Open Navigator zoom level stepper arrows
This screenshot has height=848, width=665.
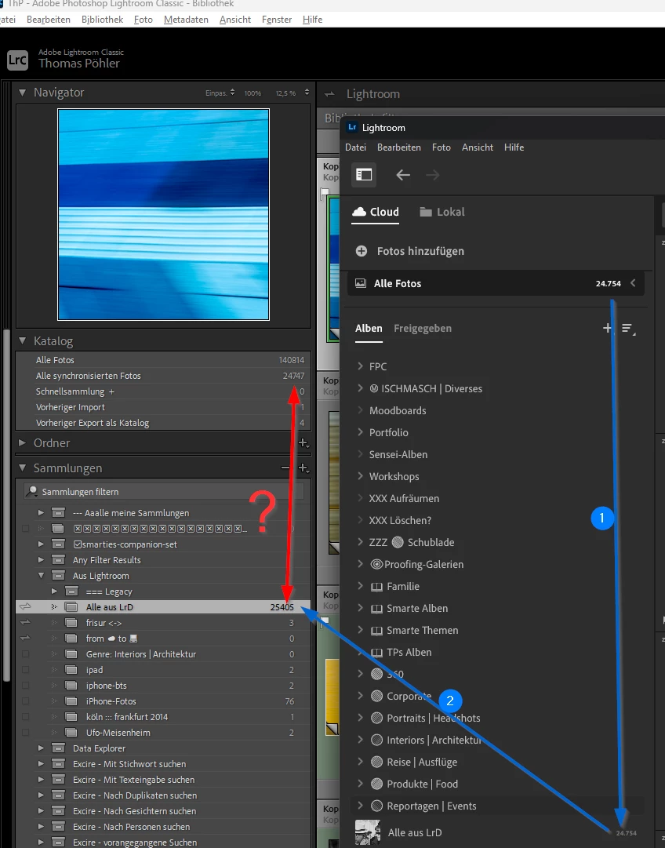click(x=307, y=93)
